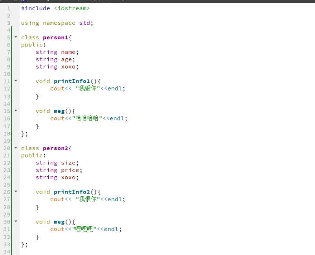Click the "std" identifier
Screen dimensions: 315x255
(84, 23)
